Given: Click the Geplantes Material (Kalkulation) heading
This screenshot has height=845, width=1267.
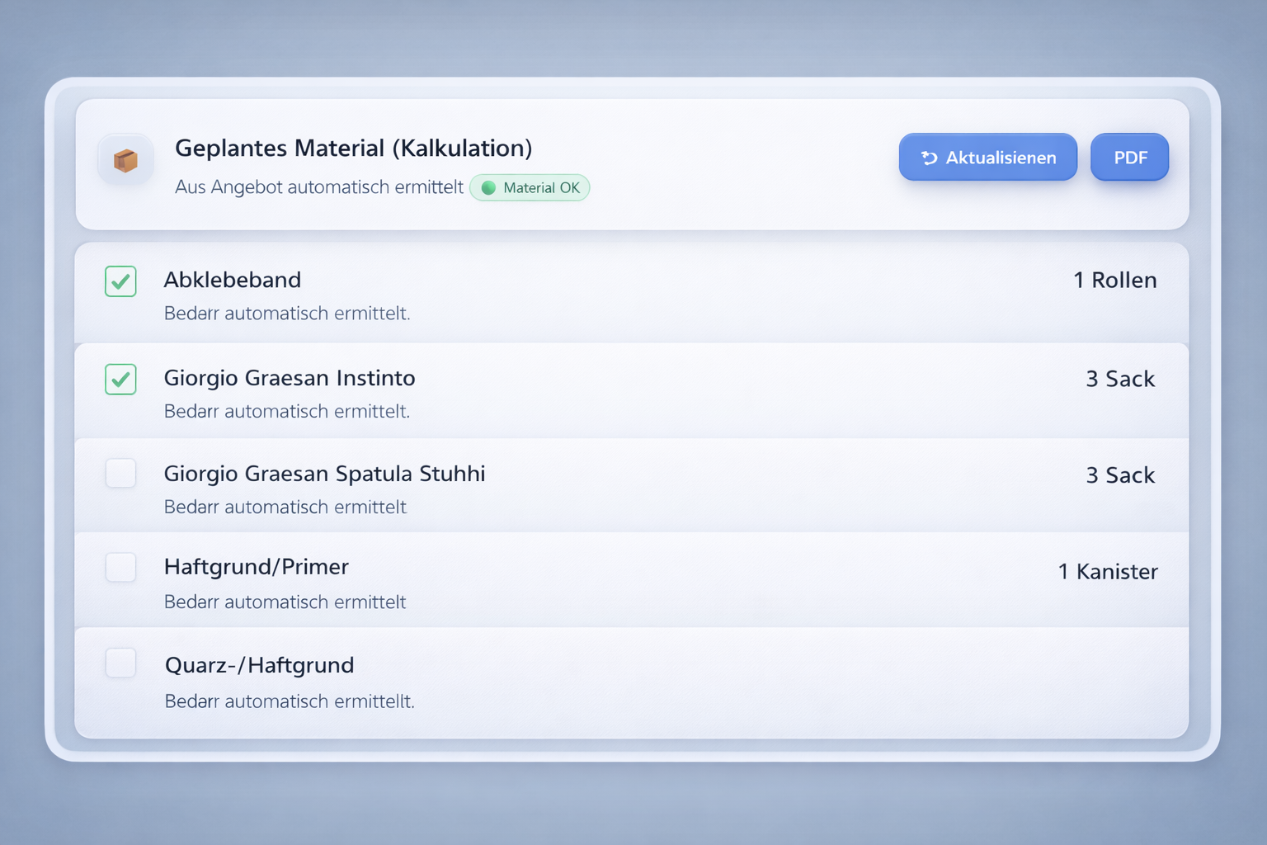Looking at the screenshot, I should [x=354, y=149].
